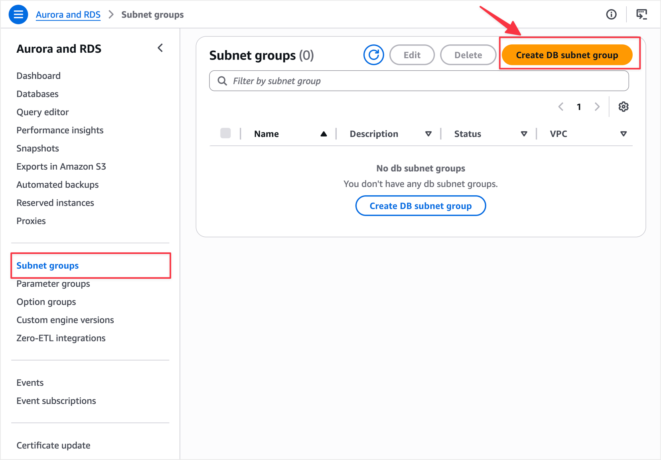Click orange Create DB subnet group button
This screenshot has height=460, width=661.
[x=566, y=55]
